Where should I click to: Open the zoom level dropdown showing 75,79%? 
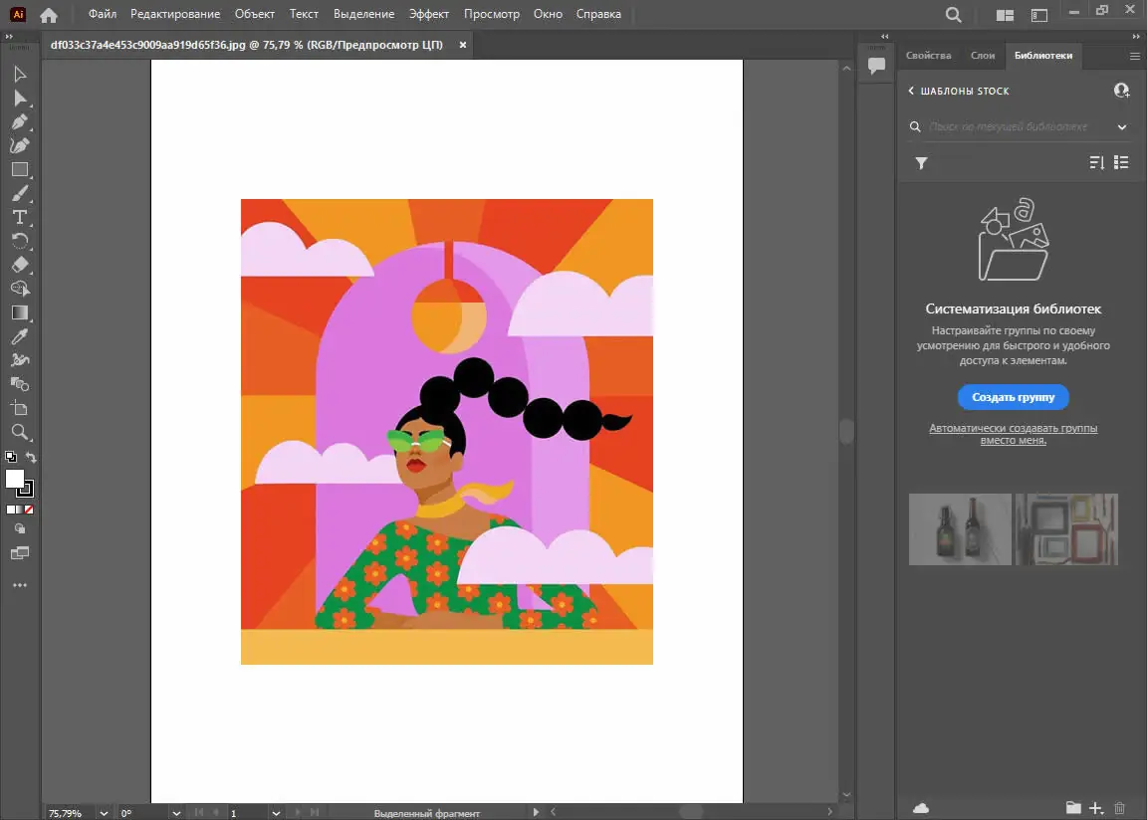click(x=103, y=813)
